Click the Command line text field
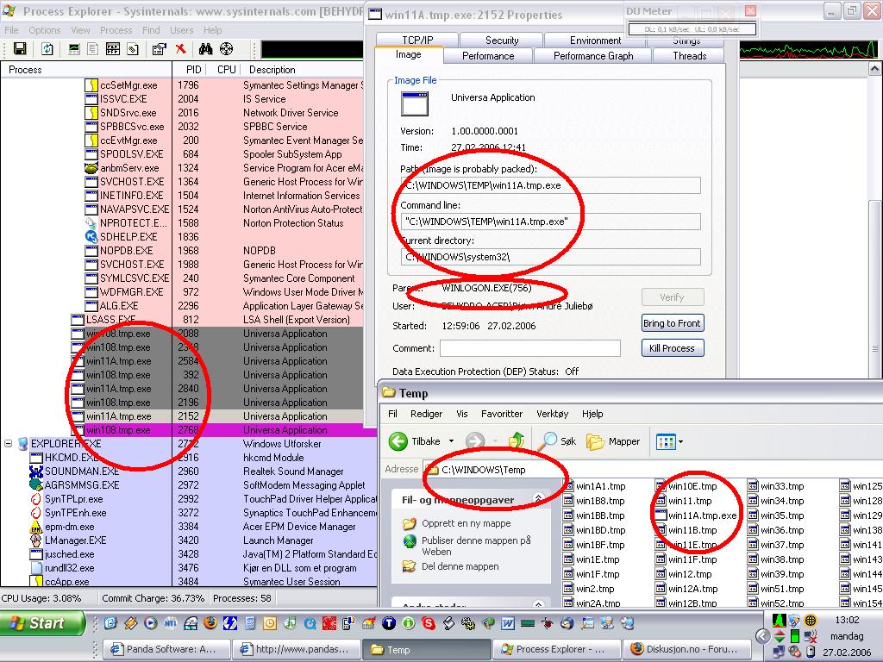The width and height of the screenshot is (883, 662). point(551,222)
